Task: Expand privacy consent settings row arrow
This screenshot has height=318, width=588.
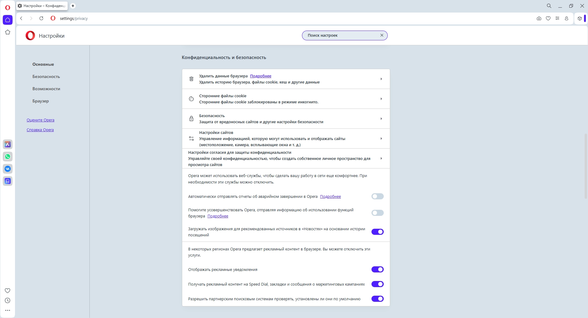Action: (381, 158)
